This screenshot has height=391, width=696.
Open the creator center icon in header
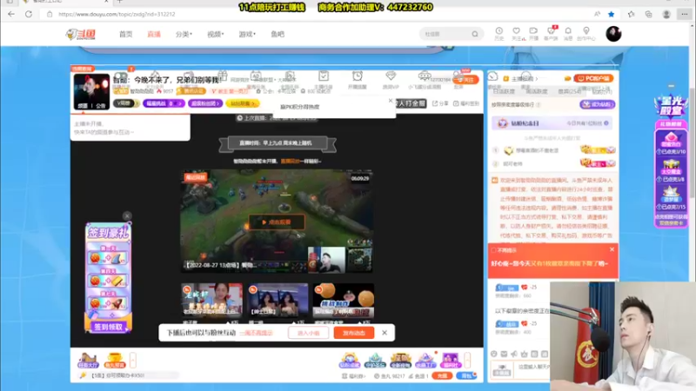click(x=586, y=34)
